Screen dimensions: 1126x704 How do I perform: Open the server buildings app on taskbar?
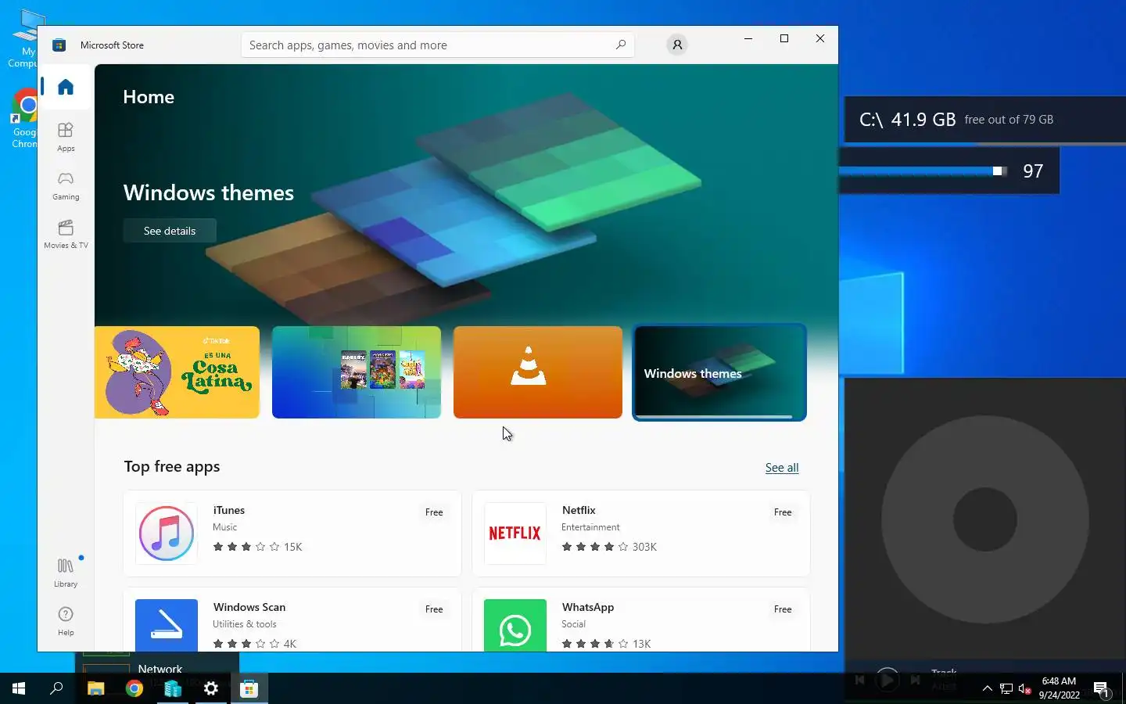click(173, 688)
